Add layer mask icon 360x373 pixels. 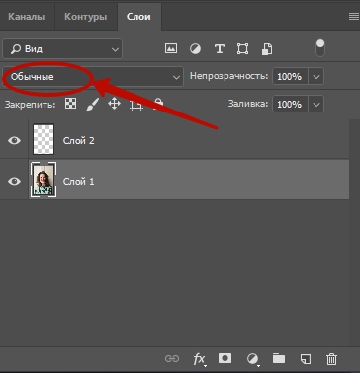pos(225,358)
